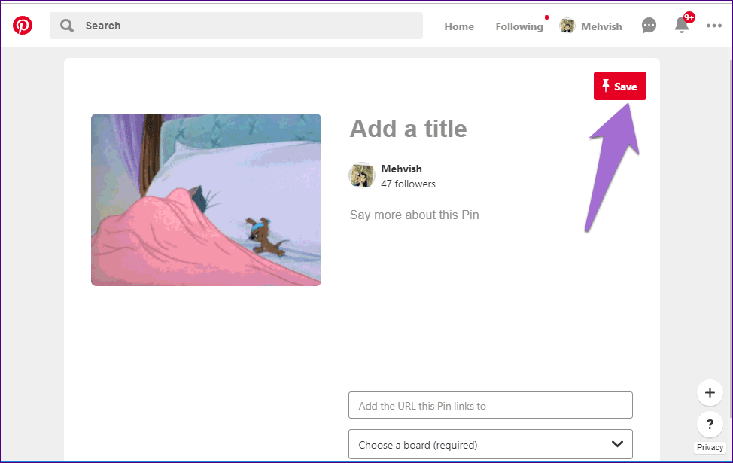Screen dimensions: 733x463
Task: Click the Say more about this Pin field
Action: [414, 215]
